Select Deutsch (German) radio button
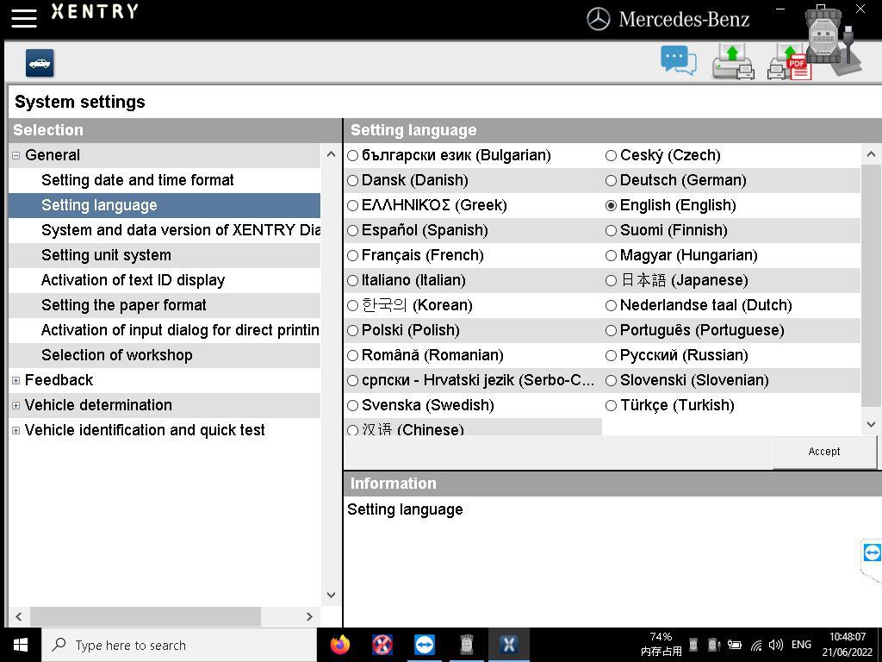882x662 pixels. pyautogui.click(x=611, y=181)
